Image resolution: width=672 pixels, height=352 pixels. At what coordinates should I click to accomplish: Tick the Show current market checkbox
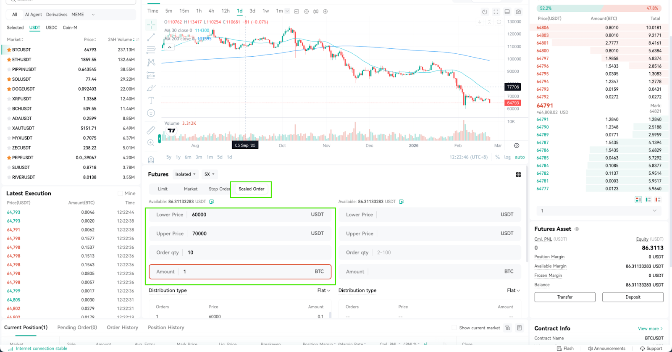[454, 328]
